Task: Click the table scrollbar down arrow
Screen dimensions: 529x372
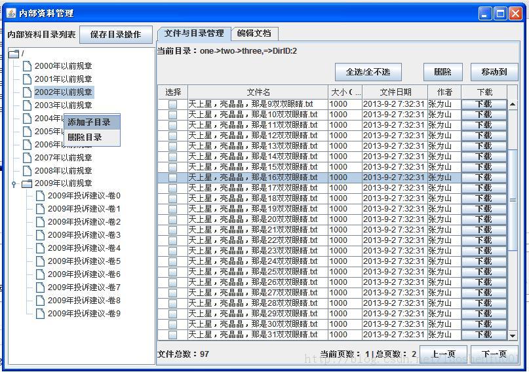Action: 513,335
